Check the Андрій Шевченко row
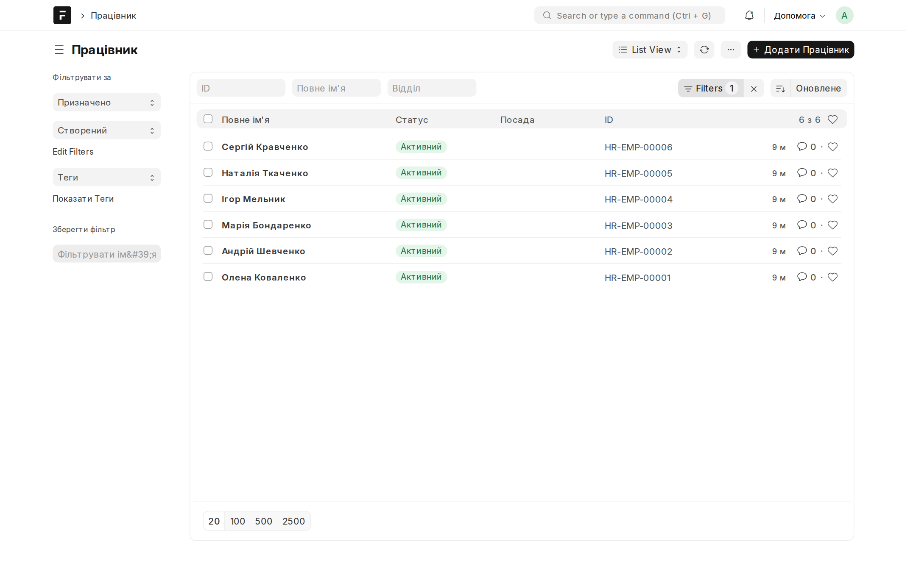 point(208,250)
